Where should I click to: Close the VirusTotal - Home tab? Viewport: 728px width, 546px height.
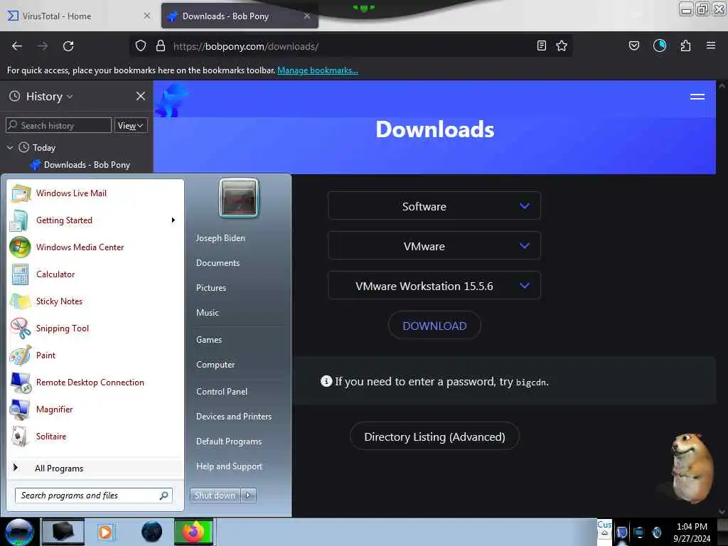(147, 16)
